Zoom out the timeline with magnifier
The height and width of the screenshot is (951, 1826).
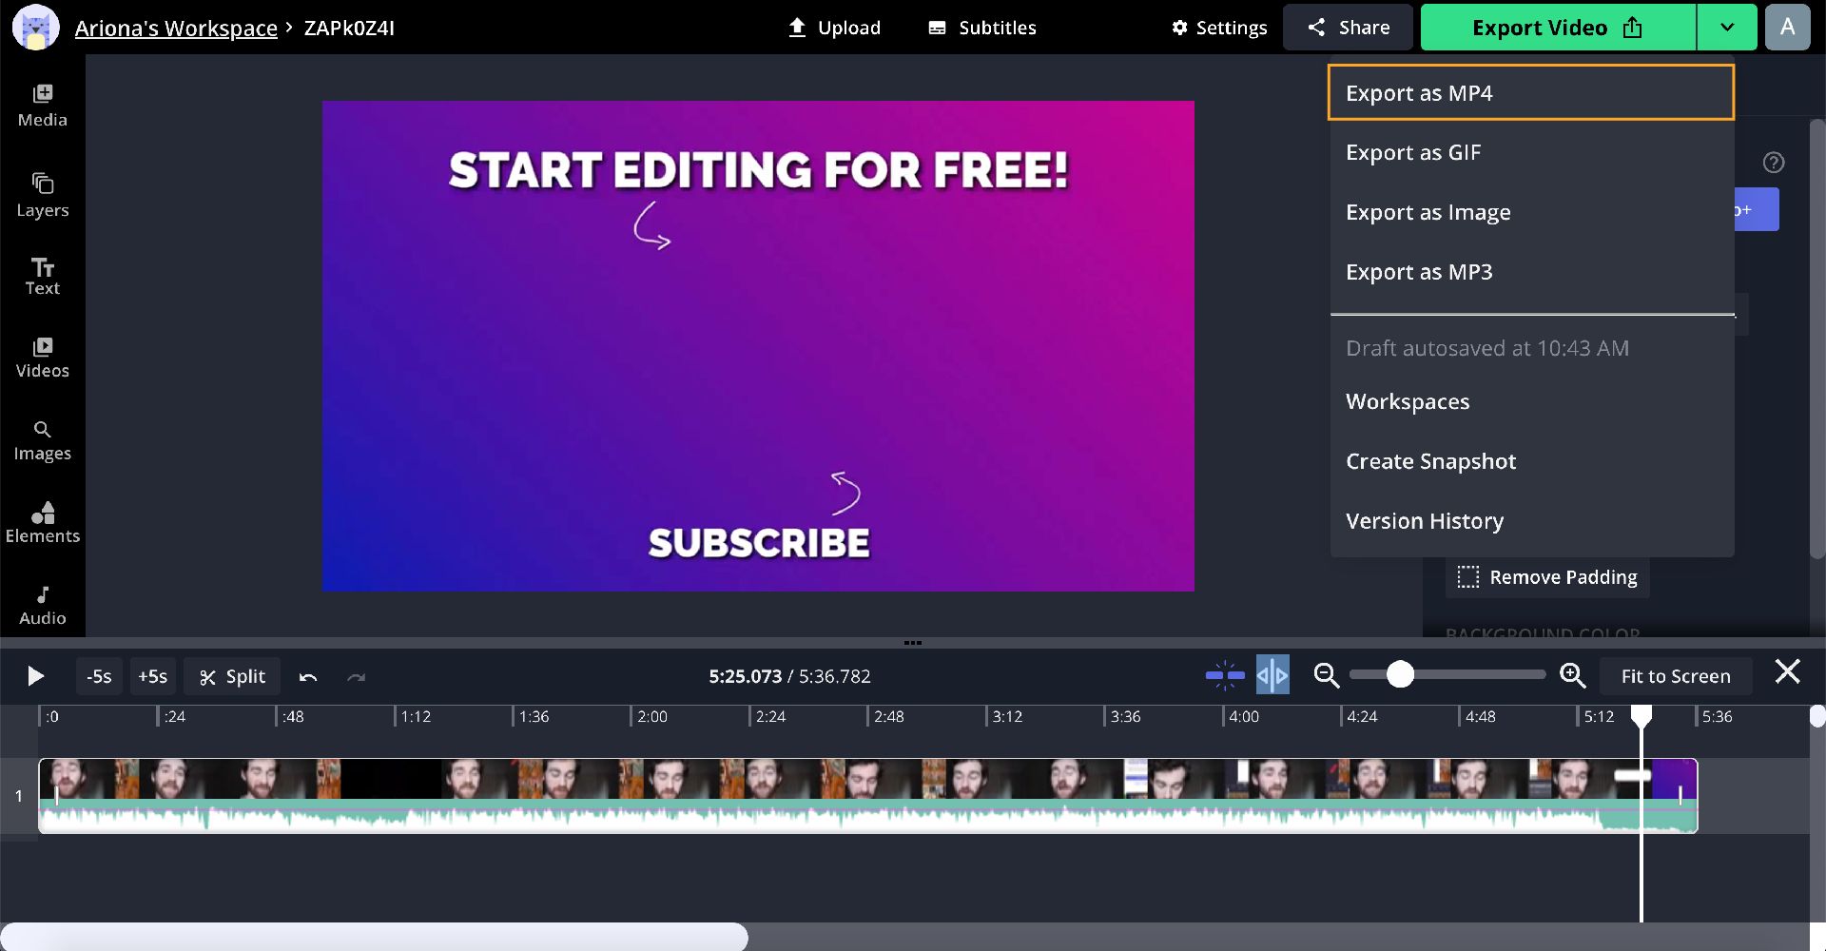coord(1326,676)
